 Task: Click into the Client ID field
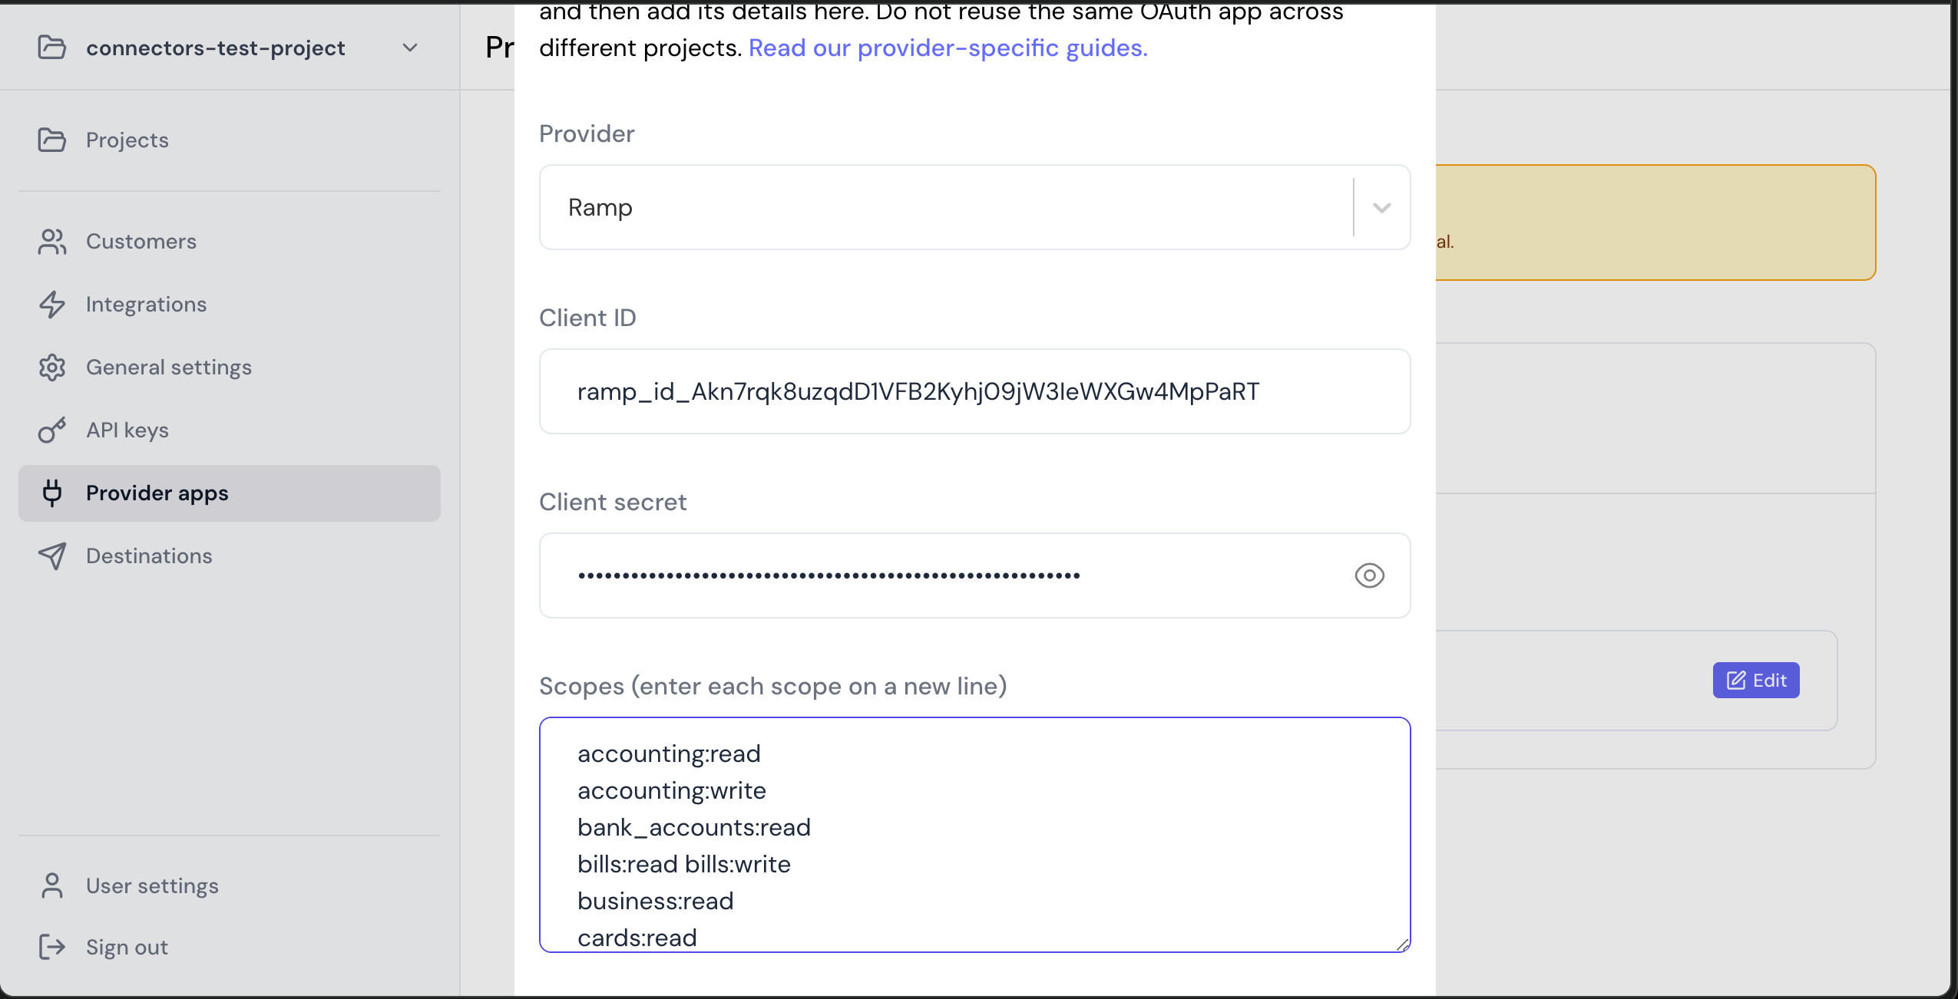click(974, 391)
